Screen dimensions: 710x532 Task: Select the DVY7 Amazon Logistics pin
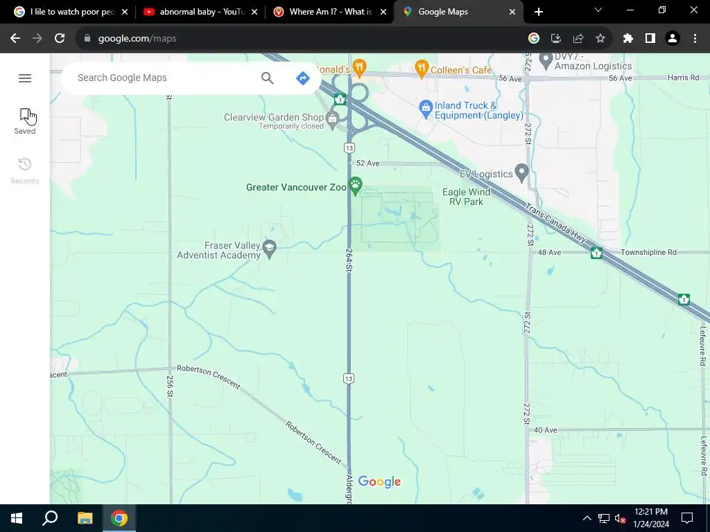[546, 61]
